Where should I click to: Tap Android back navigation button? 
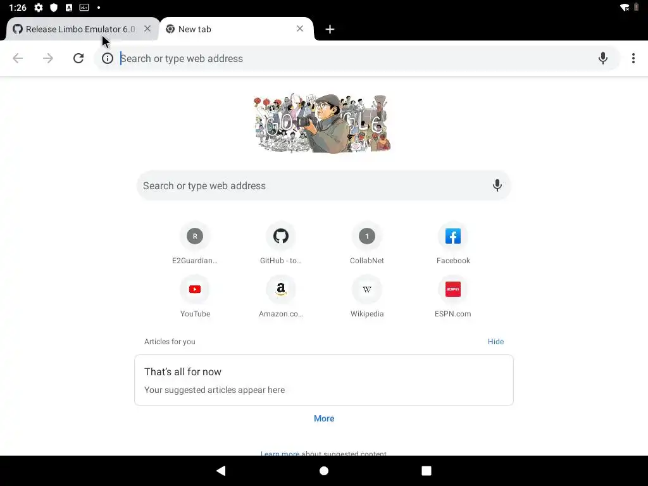tap(221, 471)
